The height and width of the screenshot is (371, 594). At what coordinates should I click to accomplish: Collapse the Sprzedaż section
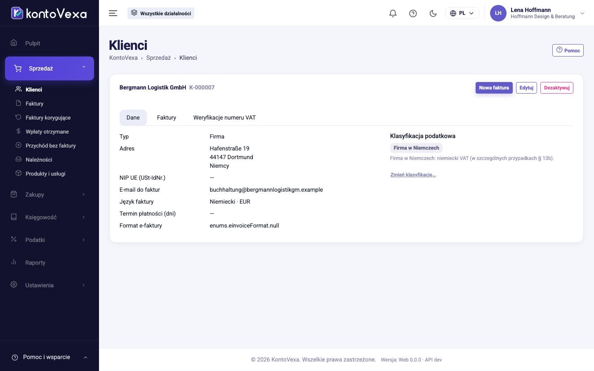49,68
